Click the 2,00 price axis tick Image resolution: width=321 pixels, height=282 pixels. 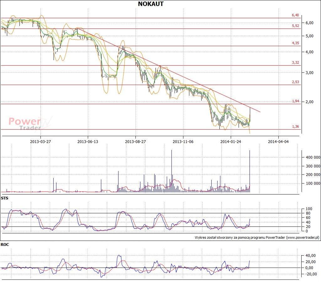click(309, 102)
